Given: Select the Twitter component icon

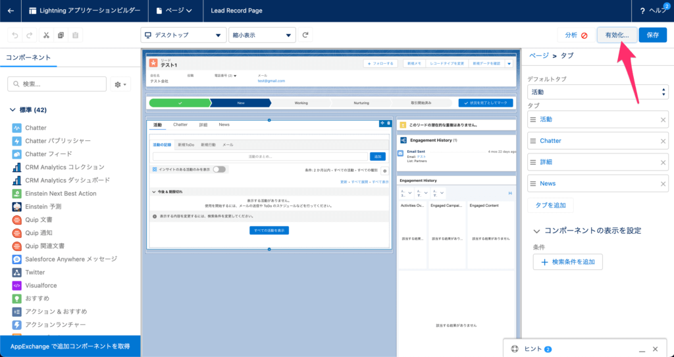Looking at the screenshot, I should pyautogui.click(x=16, y=272).
